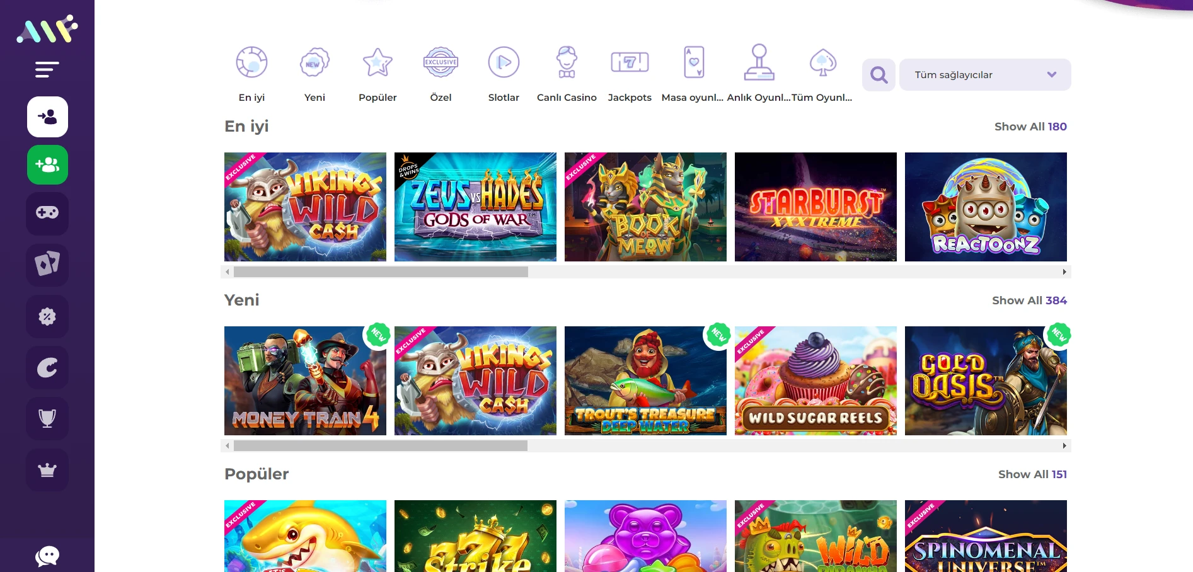Open the gamepad games section icon
This screenshot has width=1193, height=572.
tap(47, 214)
